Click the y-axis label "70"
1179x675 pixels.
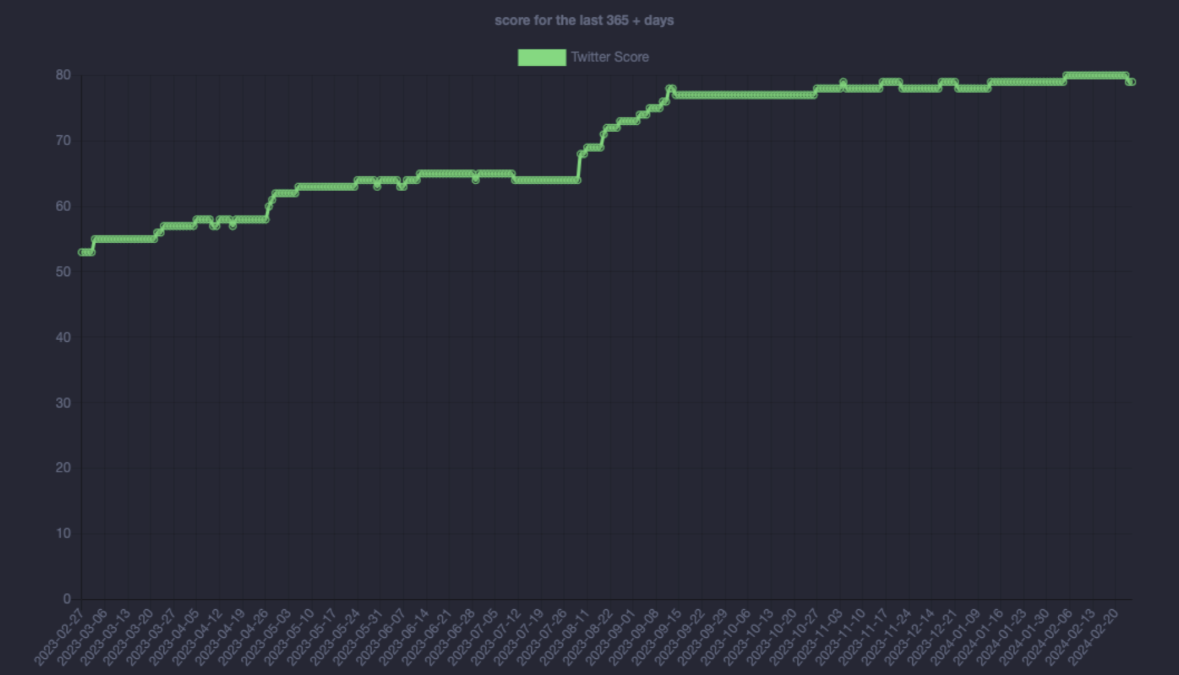pos(63,141)
